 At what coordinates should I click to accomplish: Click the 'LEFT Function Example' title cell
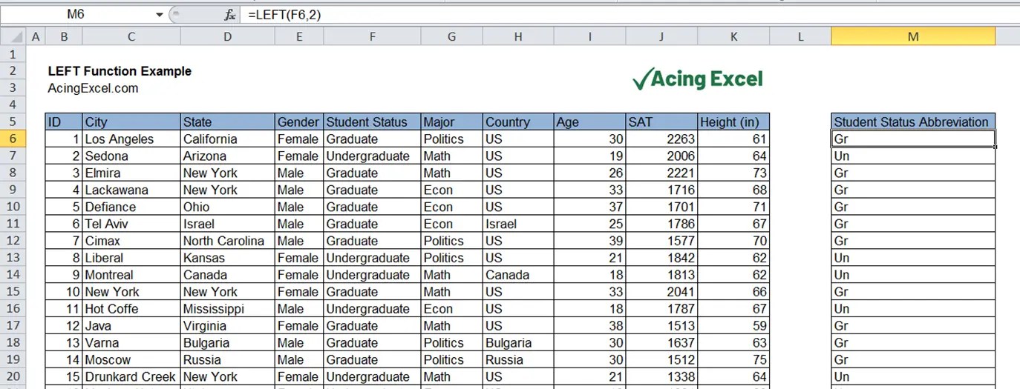coord(120,71)
